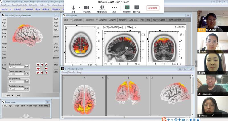This screenshot has height=121, width=228.
Task: Expand the microphone options dropdown arrow
Action: 79,7
